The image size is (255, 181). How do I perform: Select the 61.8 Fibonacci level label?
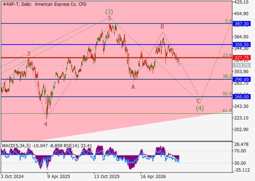click(227, 111)
